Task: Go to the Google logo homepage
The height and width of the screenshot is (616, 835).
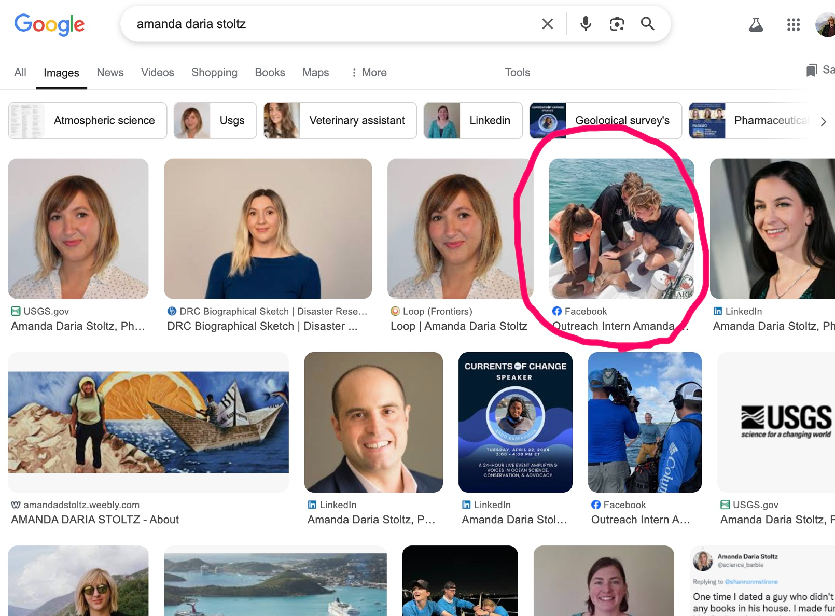Action: 49,24
